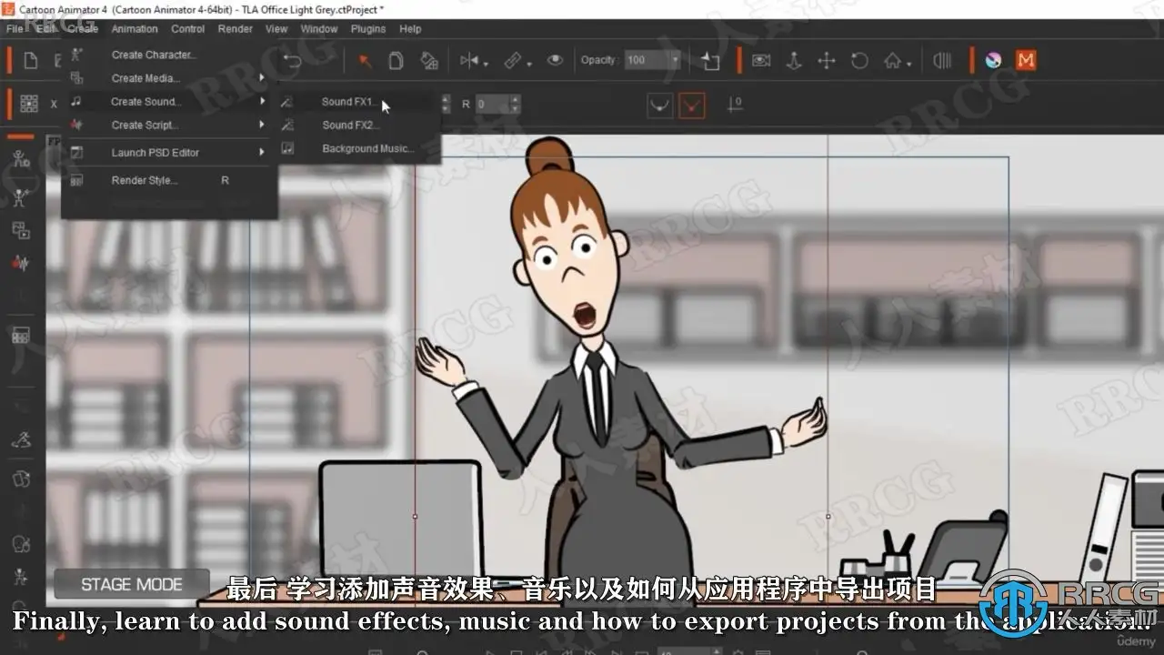Expand the Create Script submenu arrow
The height and width of the screenshot is (655, 1164).
[x=262, y=125]
